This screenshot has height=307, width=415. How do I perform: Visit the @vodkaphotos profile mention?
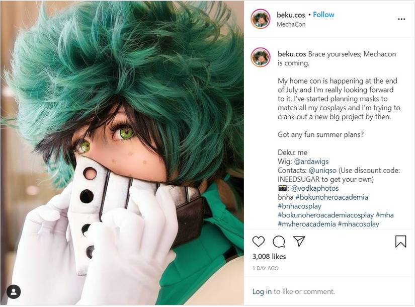pos(315,188)
